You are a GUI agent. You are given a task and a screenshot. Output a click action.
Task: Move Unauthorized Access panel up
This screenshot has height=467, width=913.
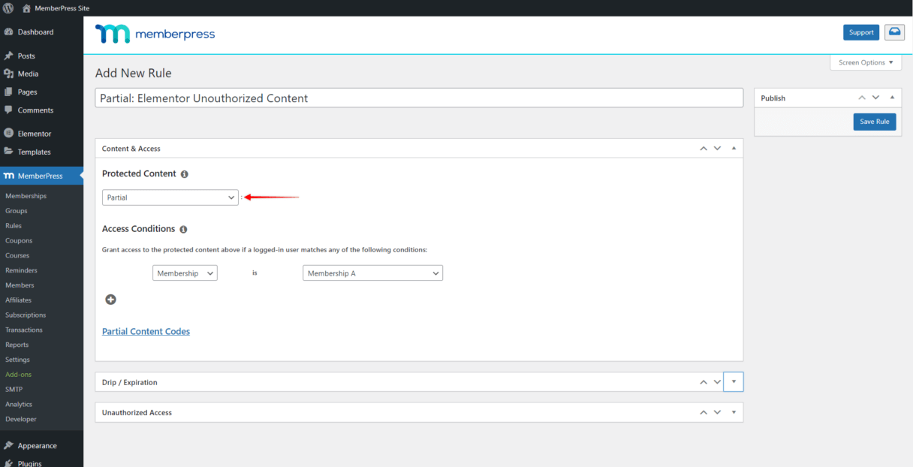coord(704,412)
